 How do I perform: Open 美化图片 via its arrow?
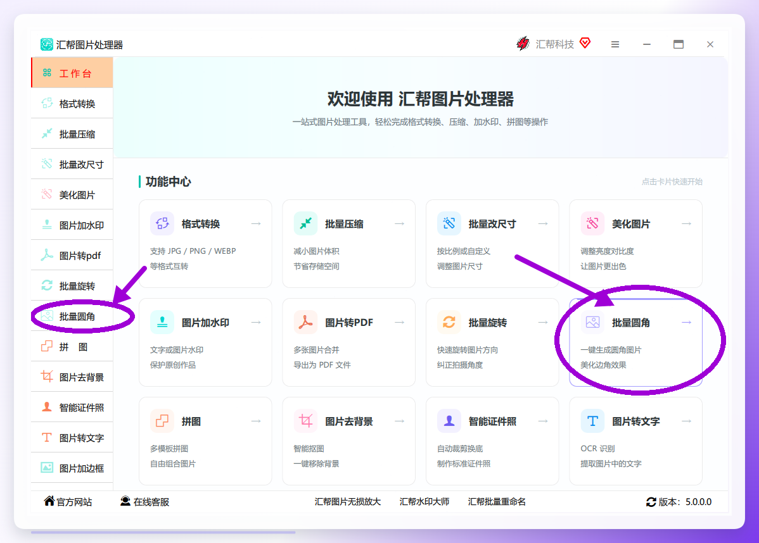point(686,223)
